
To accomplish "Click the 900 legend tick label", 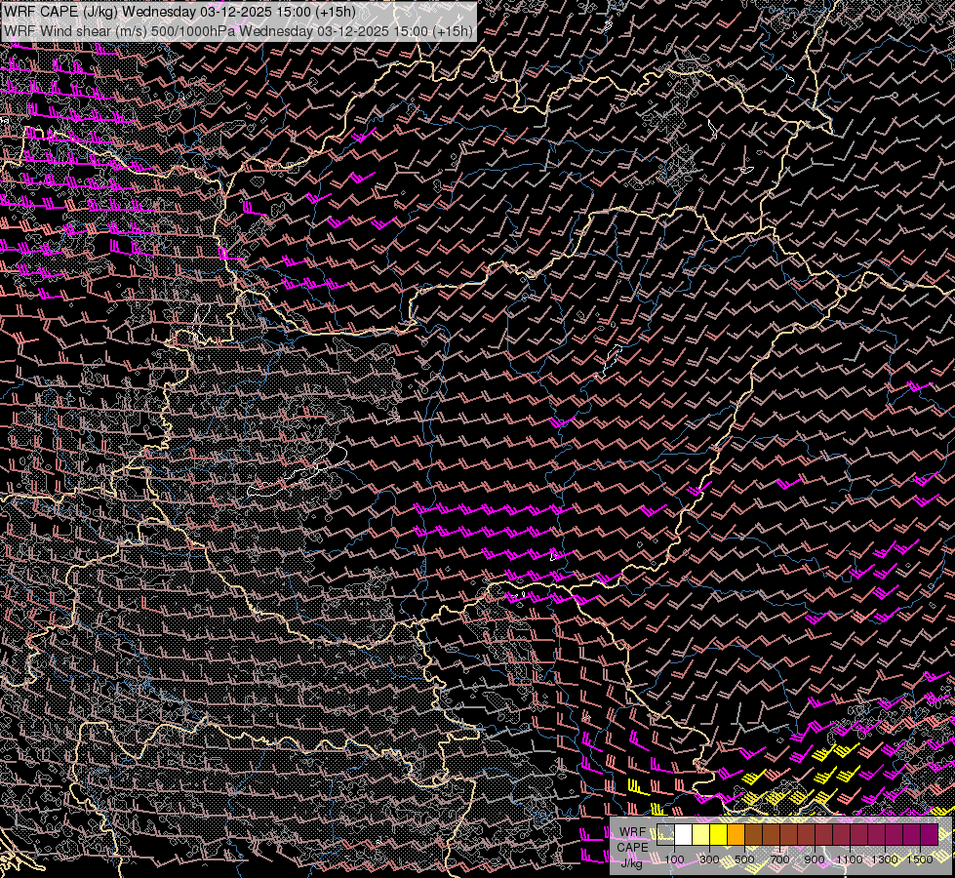I will coord(815,859).
